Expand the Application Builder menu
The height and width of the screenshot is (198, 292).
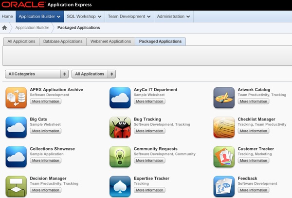coord(40,17)
